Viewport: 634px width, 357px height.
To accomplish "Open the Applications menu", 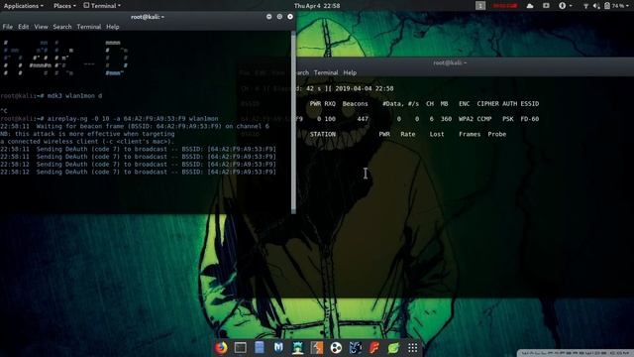I will click(24, 6).
